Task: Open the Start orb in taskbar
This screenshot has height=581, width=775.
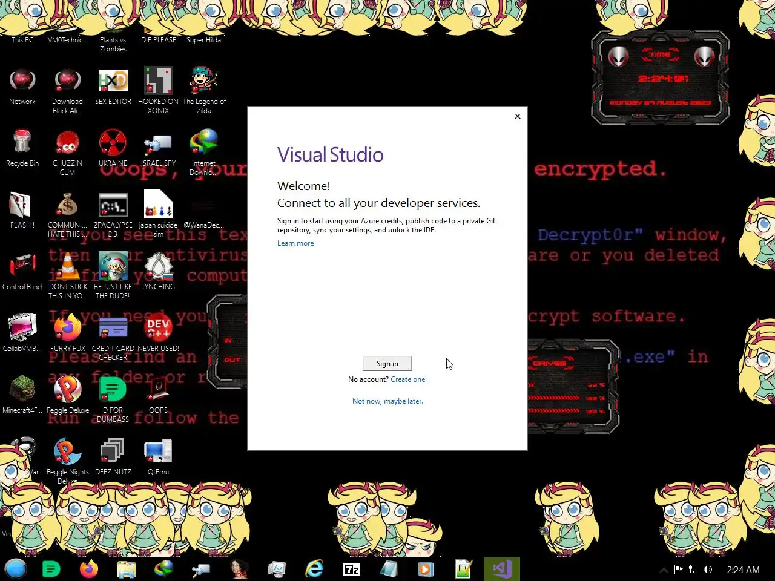Action: coord(16,569)
